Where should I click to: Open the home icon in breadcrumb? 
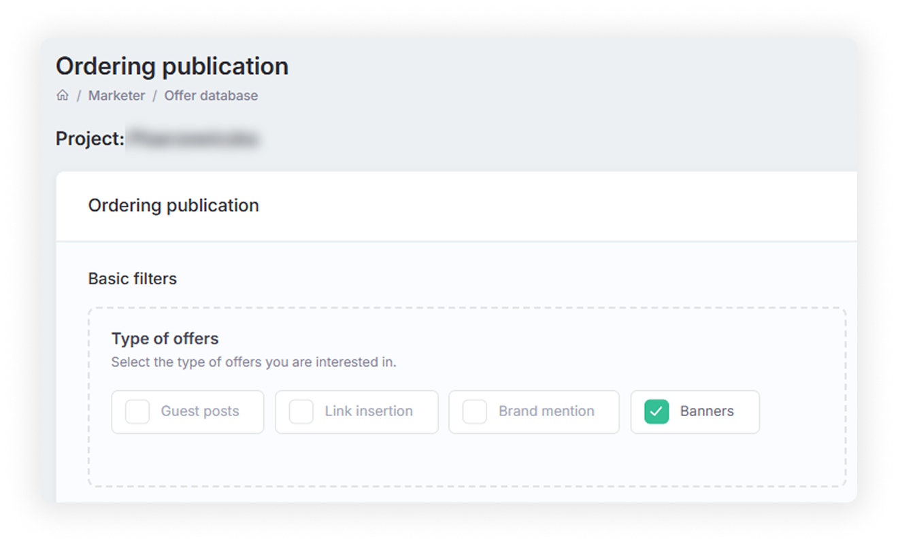coord(63,95)
